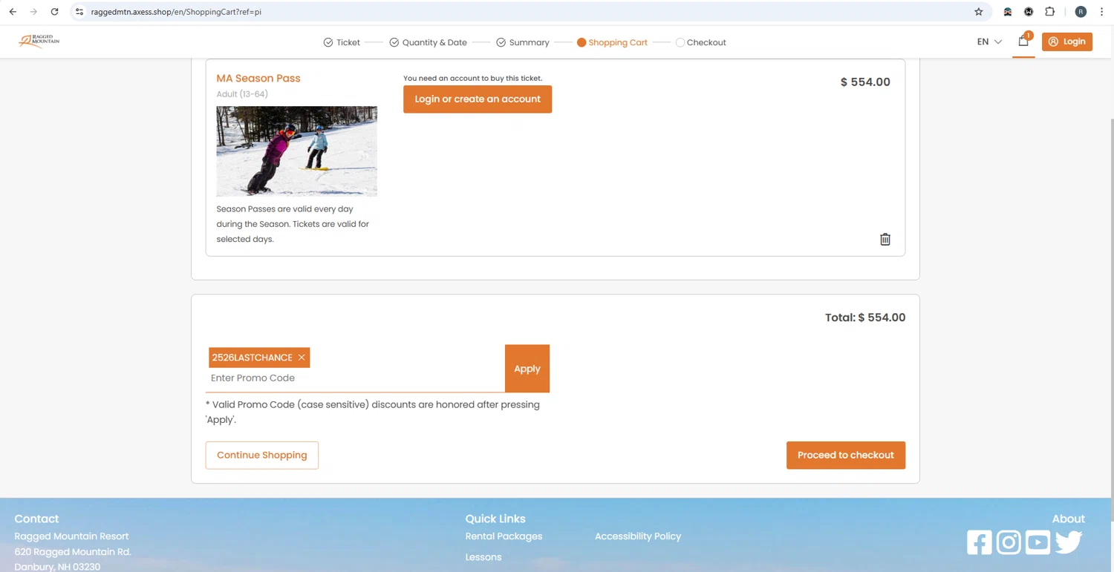1114x572 pixels.
Task: Click Proceed to checkout
Action: point(846,455)
